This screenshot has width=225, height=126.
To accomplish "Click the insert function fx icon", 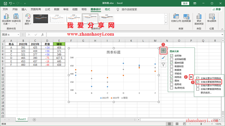I will pyautogui.click(x=42, y=35).
